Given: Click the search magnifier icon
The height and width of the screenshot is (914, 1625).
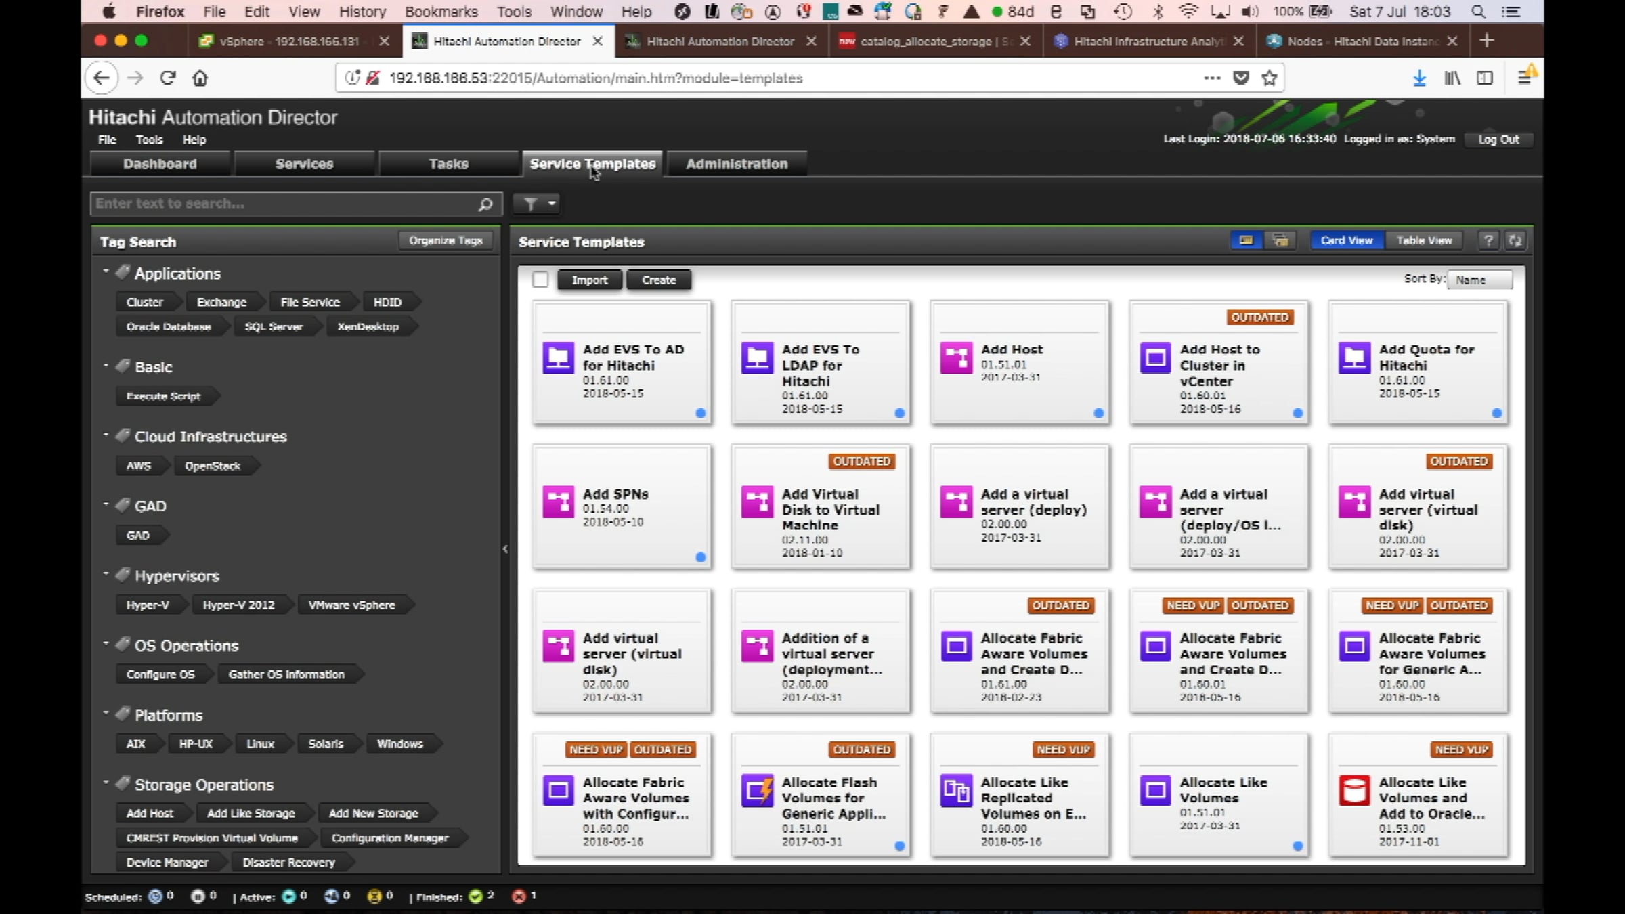Looking at the screenshot, I should click(485, 204).
